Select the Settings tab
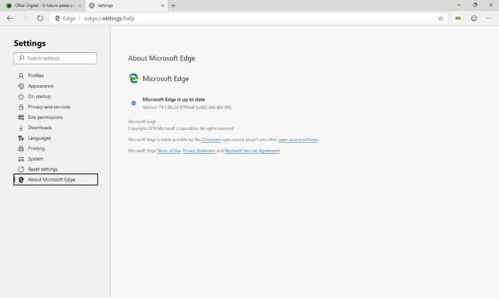This screenshot has width=499, height=298. 126,6
